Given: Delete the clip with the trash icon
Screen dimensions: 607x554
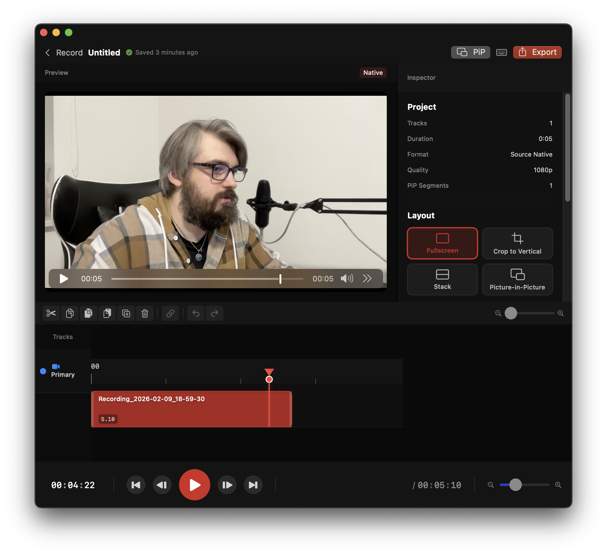Looking at the screenshot, I should point(145,313).
